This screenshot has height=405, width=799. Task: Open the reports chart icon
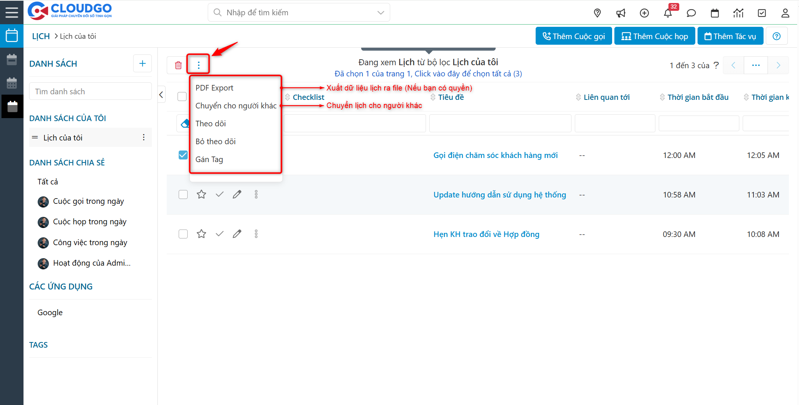click(x=738, y=13)
